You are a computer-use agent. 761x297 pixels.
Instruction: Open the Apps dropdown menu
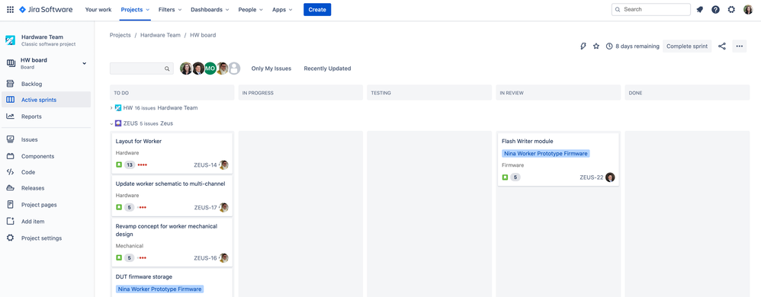[282, 10]
